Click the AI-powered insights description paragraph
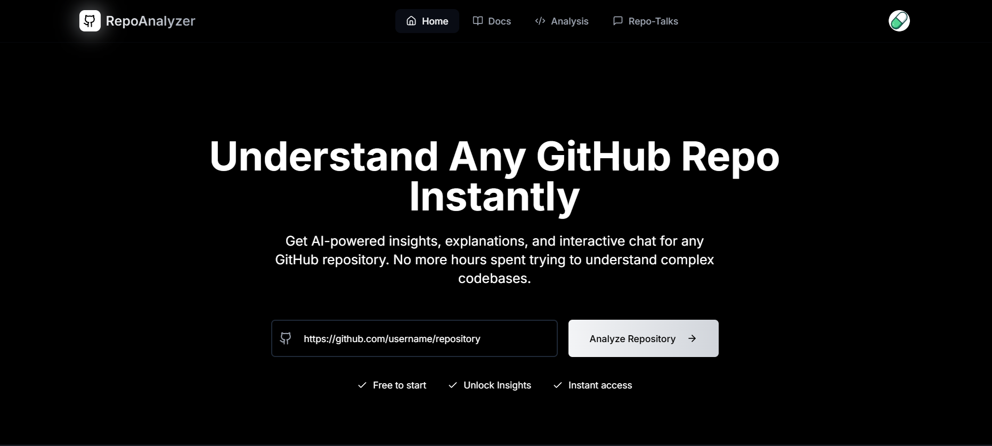This screenshot has height=446, width=992. coord(494,260)
